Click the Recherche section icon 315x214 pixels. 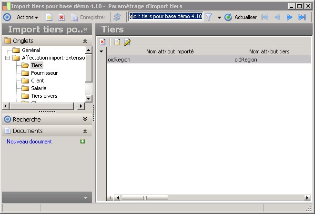[8, 119]
